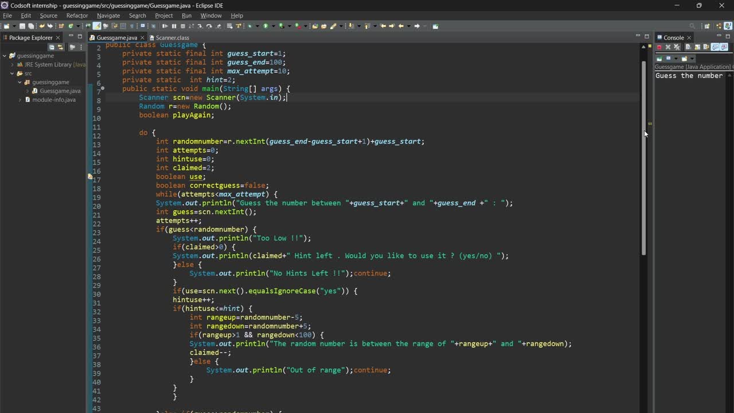Click Remove All Terminated Launches in Console
Screen dimensions: 734x413
677,47
